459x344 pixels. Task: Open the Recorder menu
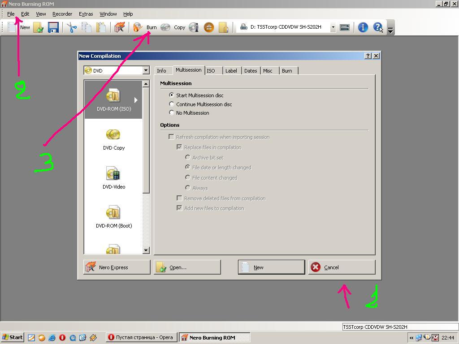click(x=62, y=14)
